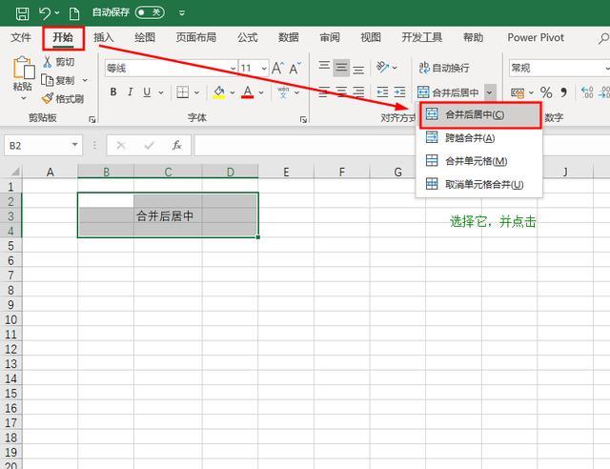The width and height of the screenshot is (610, 469).
Task: Expand the Borders dropdown arrow
Action: click(x=197, y=92)
